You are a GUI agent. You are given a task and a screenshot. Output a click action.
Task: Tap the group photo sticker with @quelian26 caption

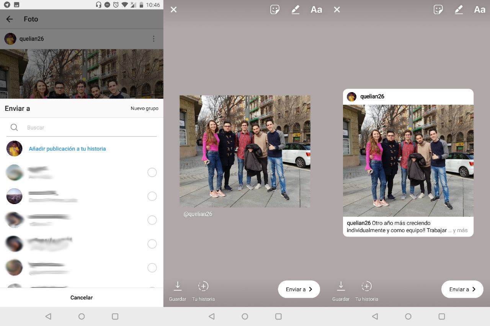[x=245, y=151]
